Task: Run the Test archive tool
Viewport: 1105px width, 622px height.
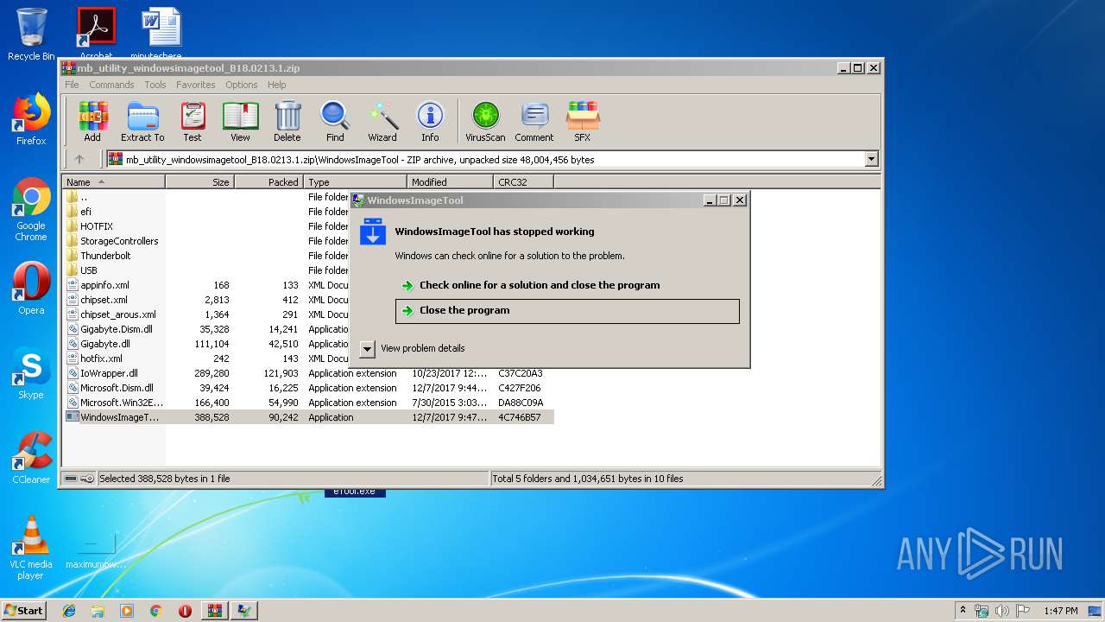Action: tap(193, 122)
